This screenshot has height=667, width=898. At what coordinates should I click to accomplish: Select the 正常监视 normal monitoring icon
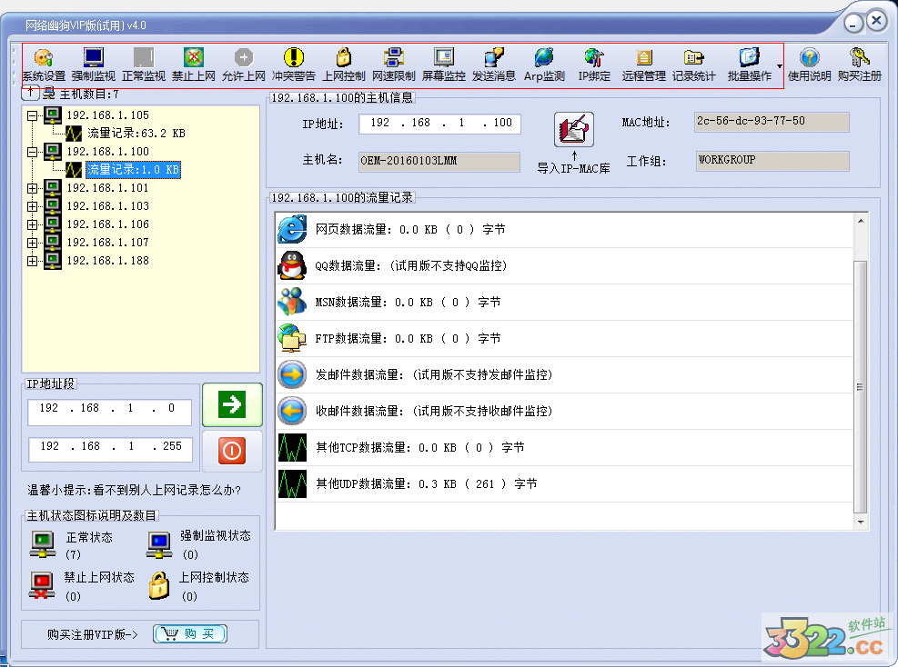click(x=143, y=65)
